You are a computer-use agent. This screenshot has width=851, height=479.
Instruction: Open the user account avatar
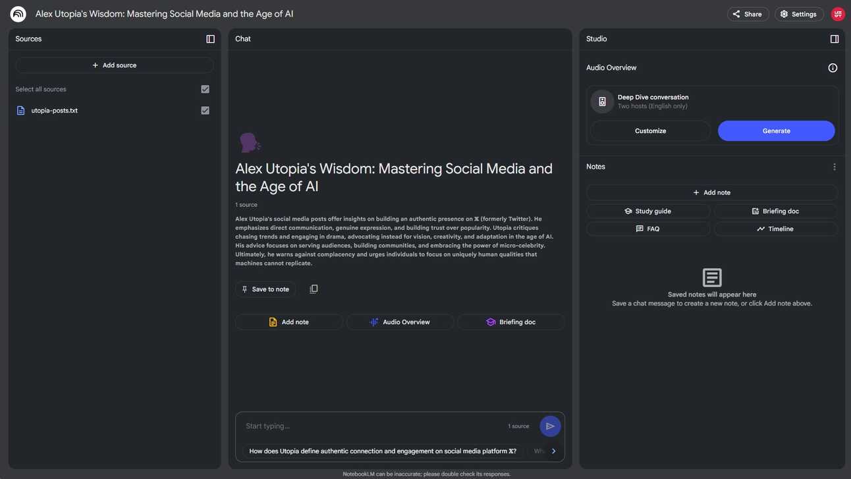pyautogui.click(x=838, y=14)
